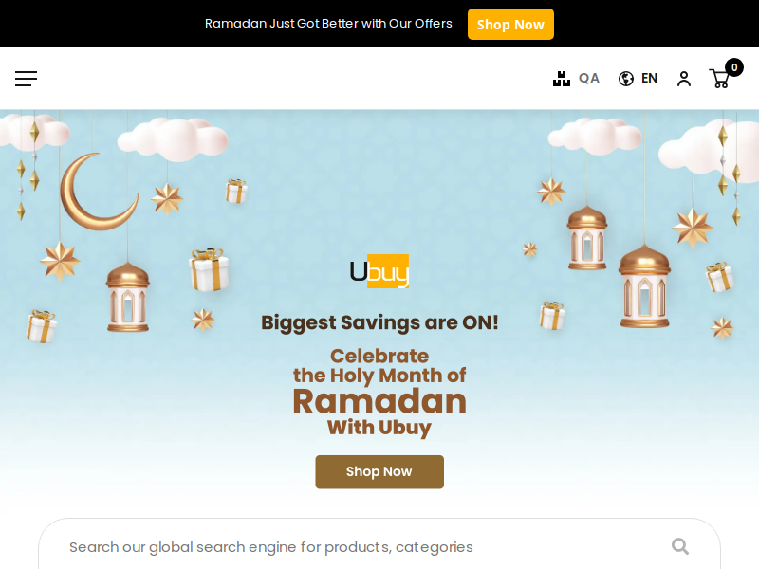The width and height of the screenshot is (759, 569).
Task: Open the shopping cart icon
Action: pos(719,79)
